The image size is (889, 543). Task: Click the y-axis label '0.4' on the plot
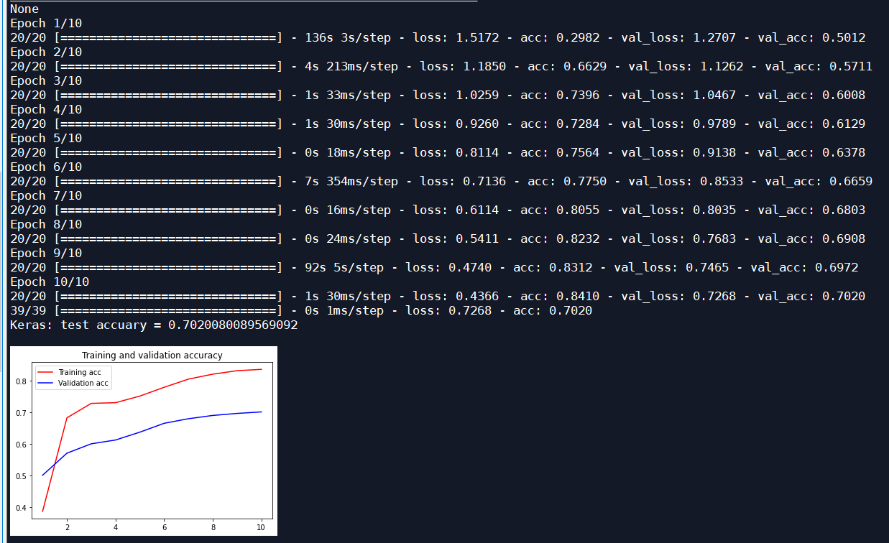pyautogui.click(x=21, y=508)
